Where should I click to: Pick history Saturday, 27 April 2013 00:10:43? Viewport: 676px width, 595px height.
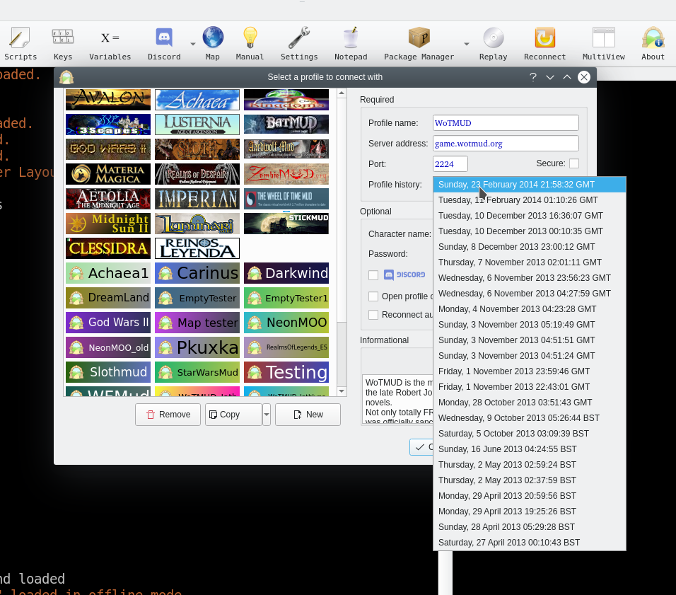point(530,543)
